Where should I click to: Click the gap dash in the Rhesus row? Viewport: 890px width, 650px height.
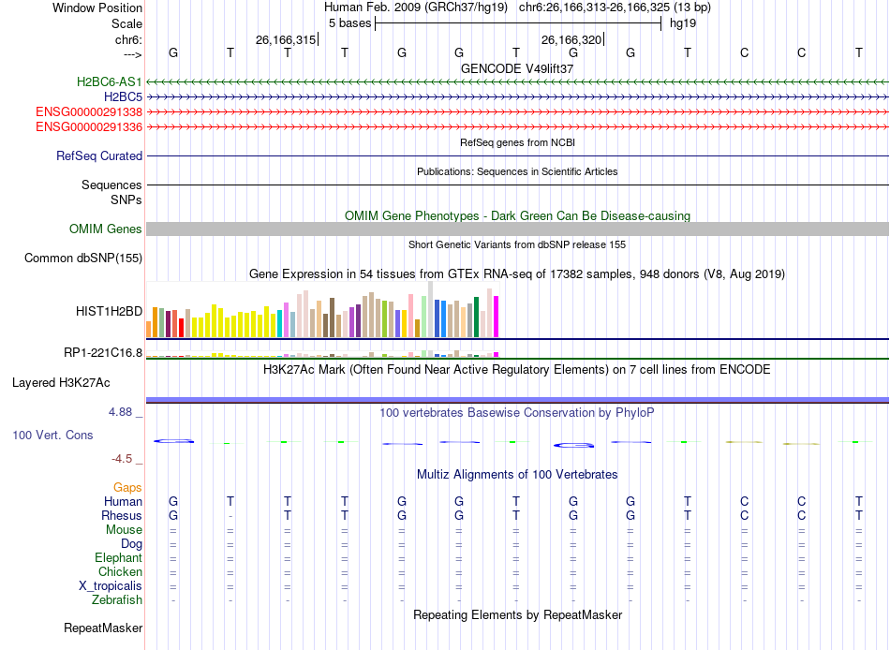click(x=230, y=516)
